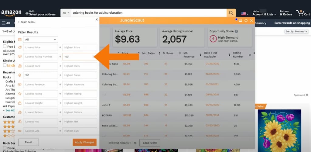Click the Highest Weight field

80,103
